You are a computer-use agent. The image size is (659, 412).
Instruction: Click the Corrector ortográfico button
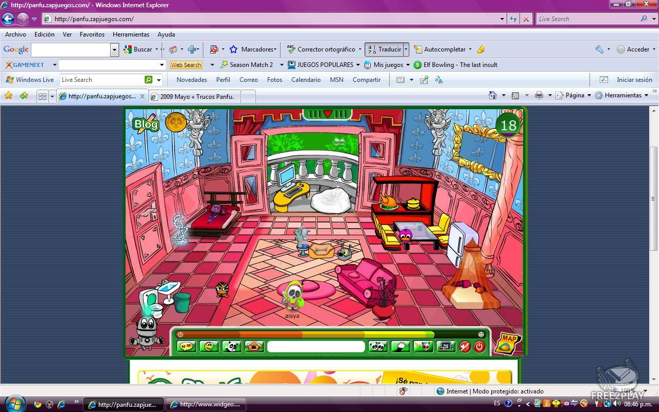(x=321, y=49)
